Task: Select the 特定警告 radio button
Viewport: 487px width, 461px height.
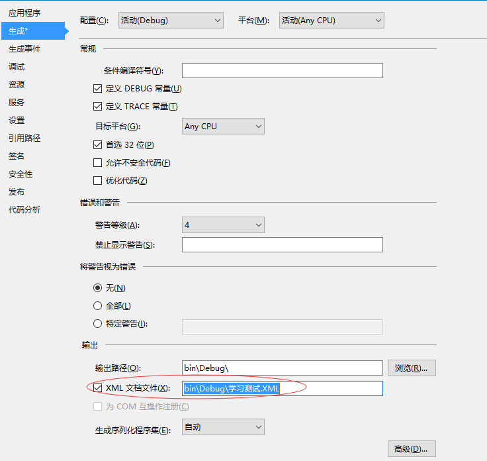Action: (97, 324)
